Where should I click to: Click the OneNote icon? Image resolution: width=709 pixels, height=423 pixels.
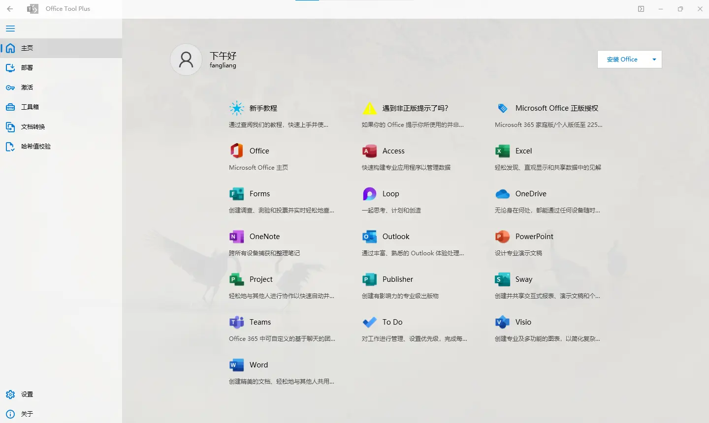(236, 237)
